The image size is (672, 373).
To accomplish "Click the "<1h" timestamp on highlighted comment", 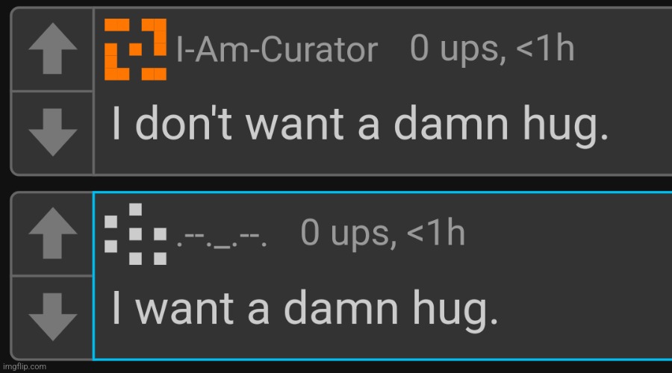I will click(436, 233).
